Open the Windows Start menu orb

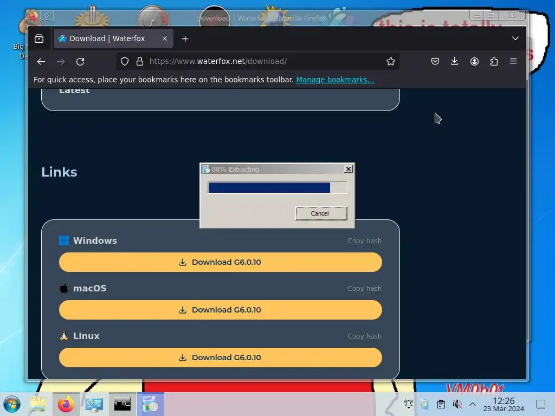click(x=12, y=404)
